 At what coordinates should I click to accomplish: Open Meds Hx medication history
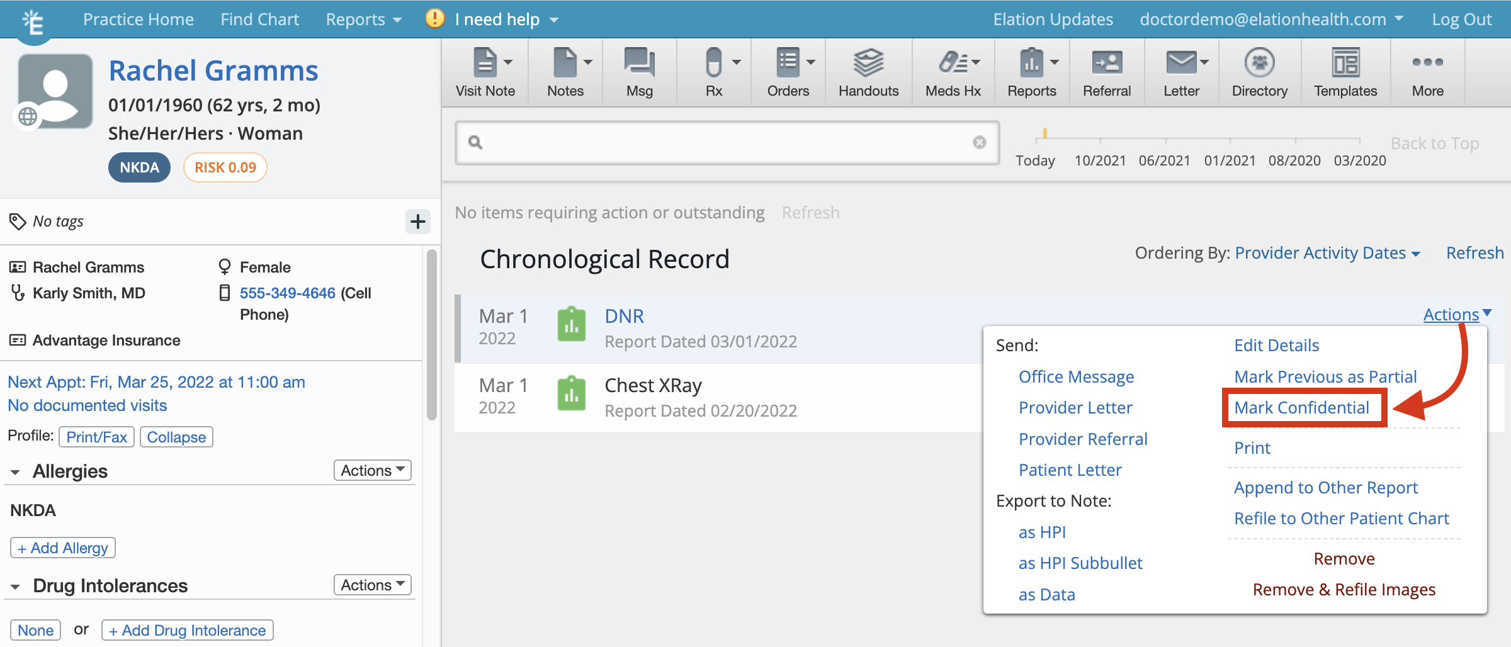952,70
